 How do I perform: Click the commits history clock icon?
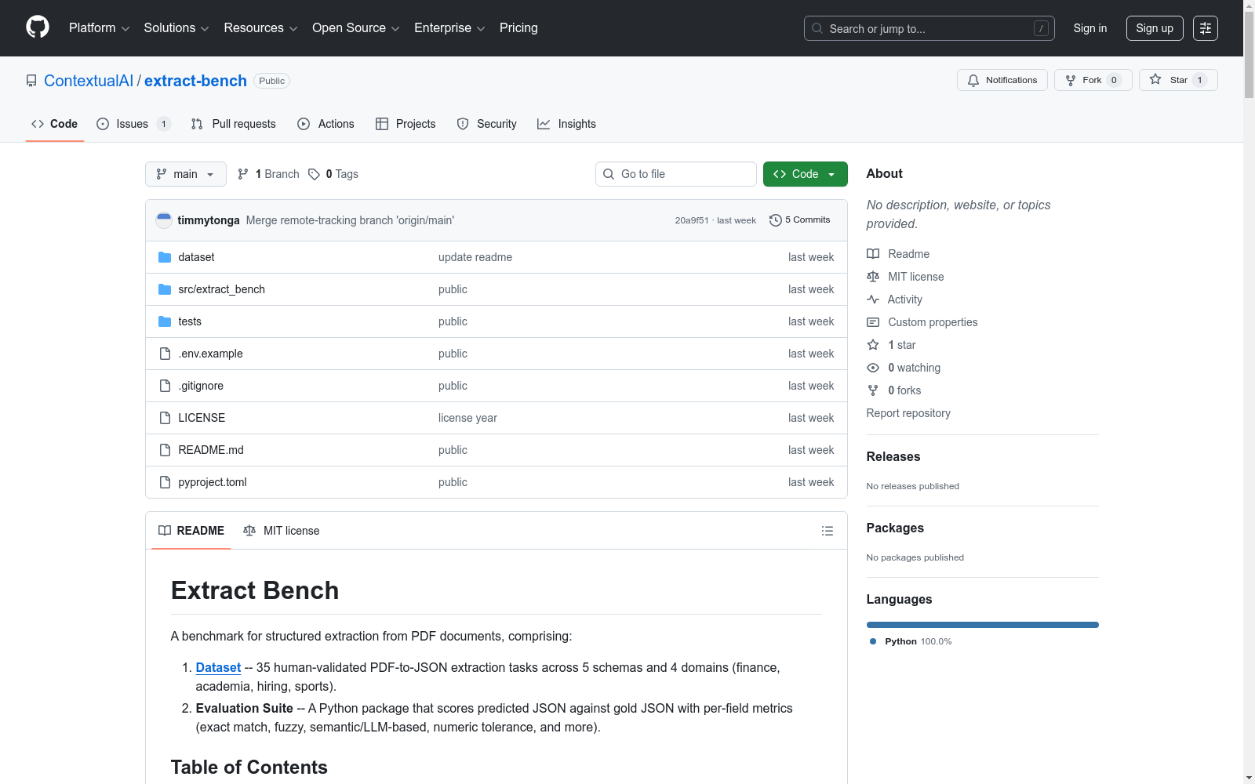[x=776, y=220]
